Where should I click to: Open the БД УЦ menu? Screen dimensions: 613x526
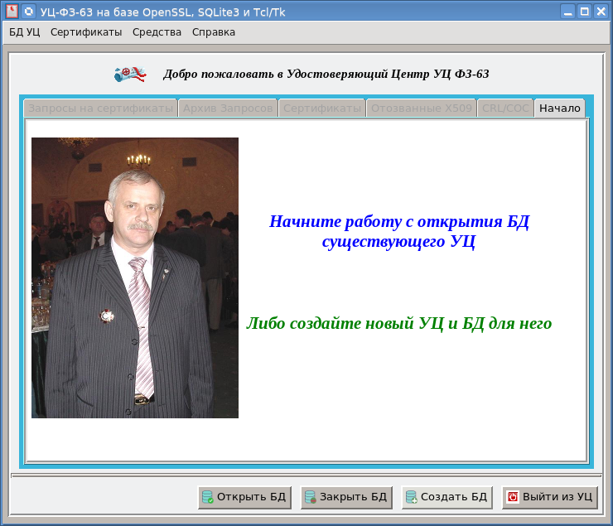coord(24,32)
